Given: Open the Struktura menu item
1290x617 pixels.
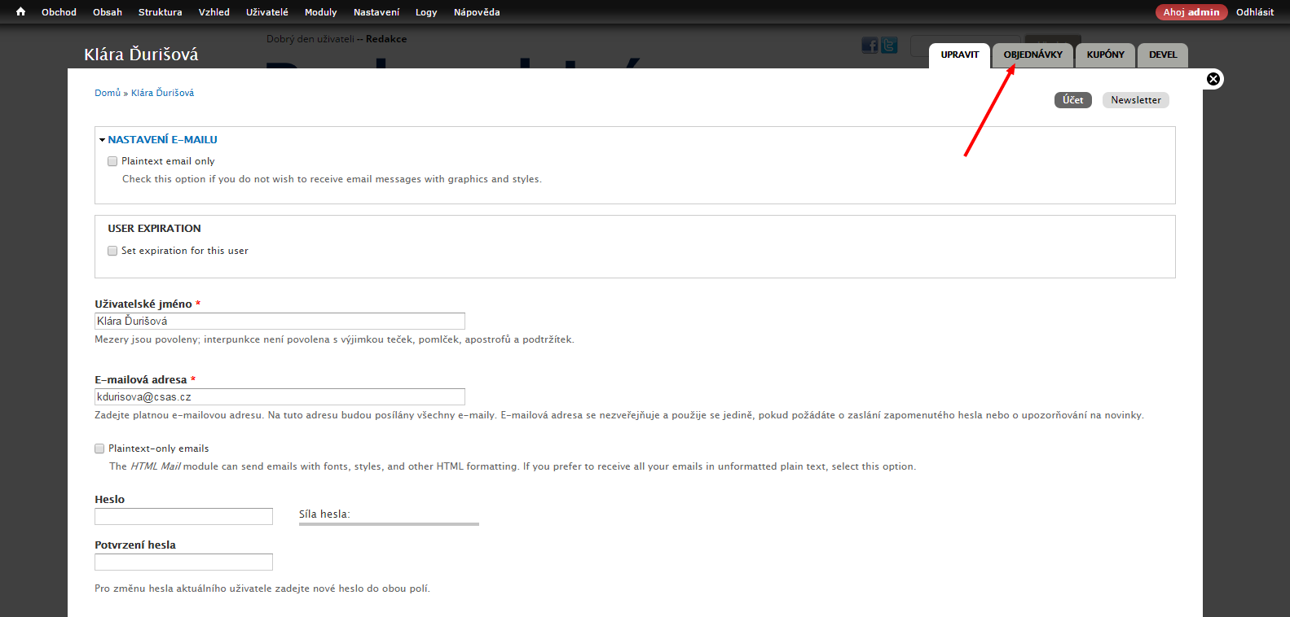Looking at the screenshot, I should coord(161,12).
